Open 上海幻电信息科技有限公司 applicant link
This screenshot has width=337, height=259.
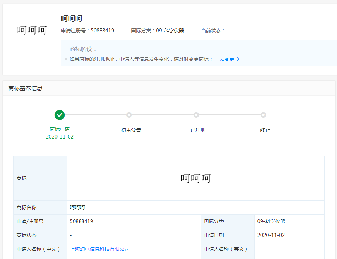100,249
